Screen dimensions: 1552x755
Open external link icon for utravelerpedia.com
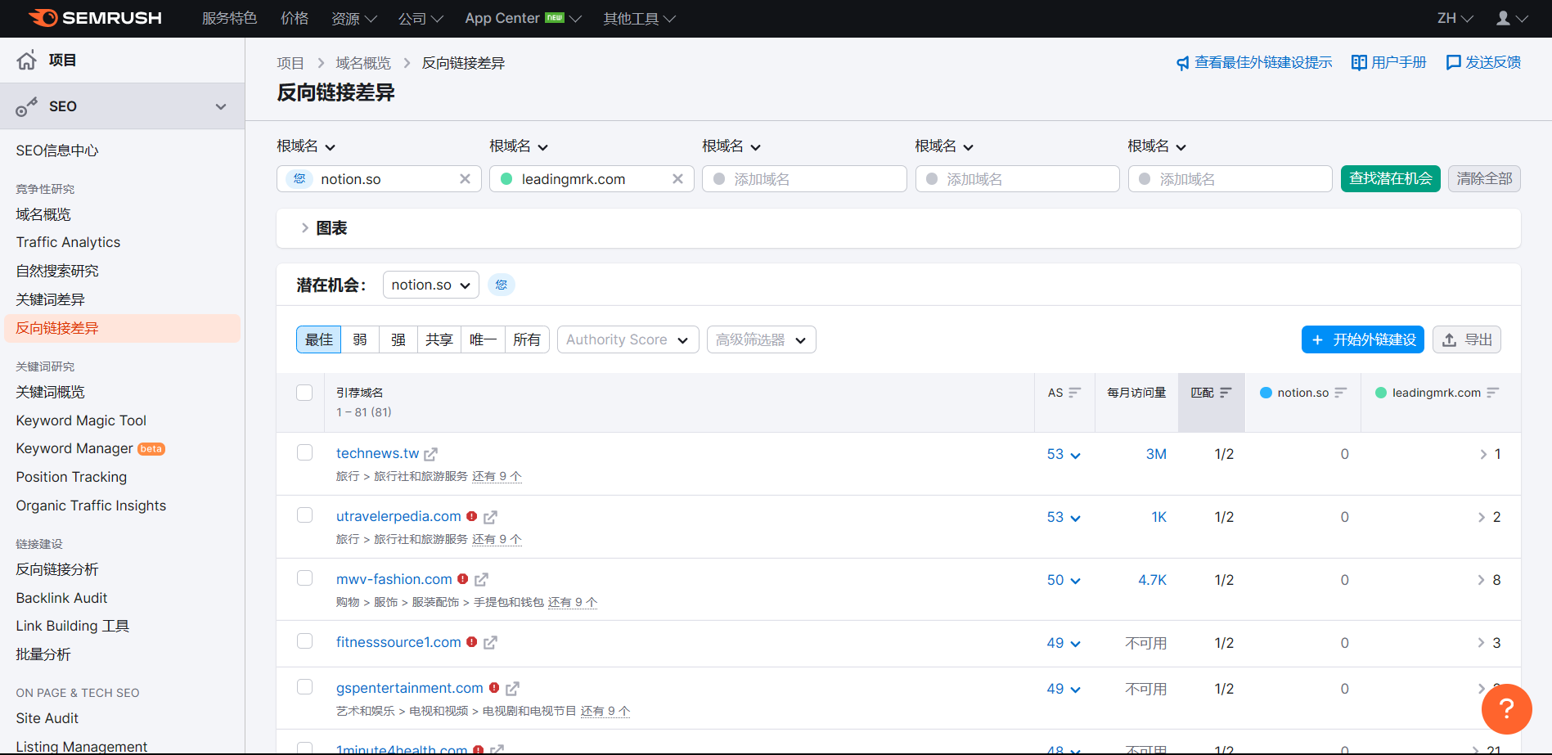490,517
